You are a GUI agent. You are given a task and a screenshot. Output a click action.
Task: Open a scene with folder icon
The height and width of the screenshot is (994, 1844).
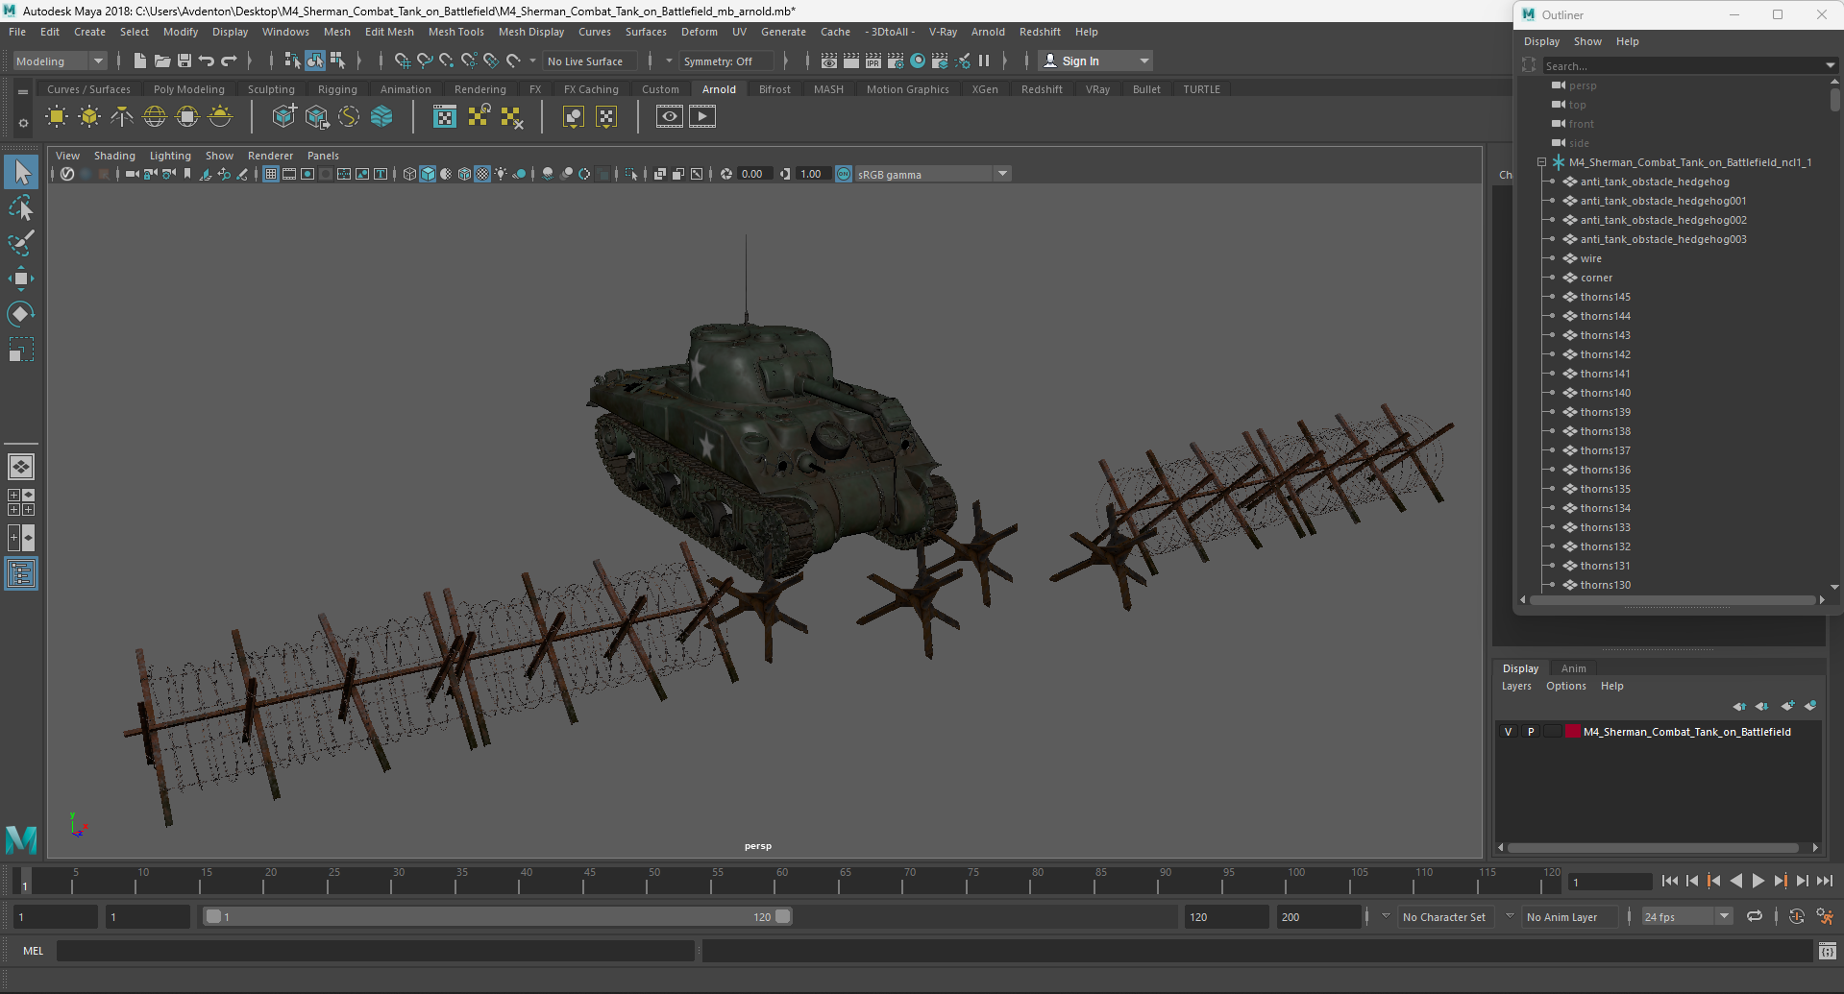162,61
